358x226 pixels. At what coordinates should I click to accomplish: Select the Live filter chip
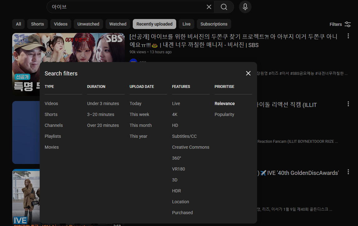pyautogui.click(x=186, y=24)
